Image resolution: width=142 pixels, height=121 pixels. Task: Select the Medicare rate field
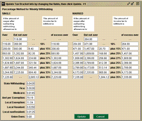point(31,93)
